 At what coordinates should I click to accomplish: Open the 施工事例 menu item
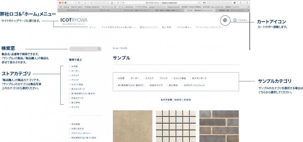[166, 27]
